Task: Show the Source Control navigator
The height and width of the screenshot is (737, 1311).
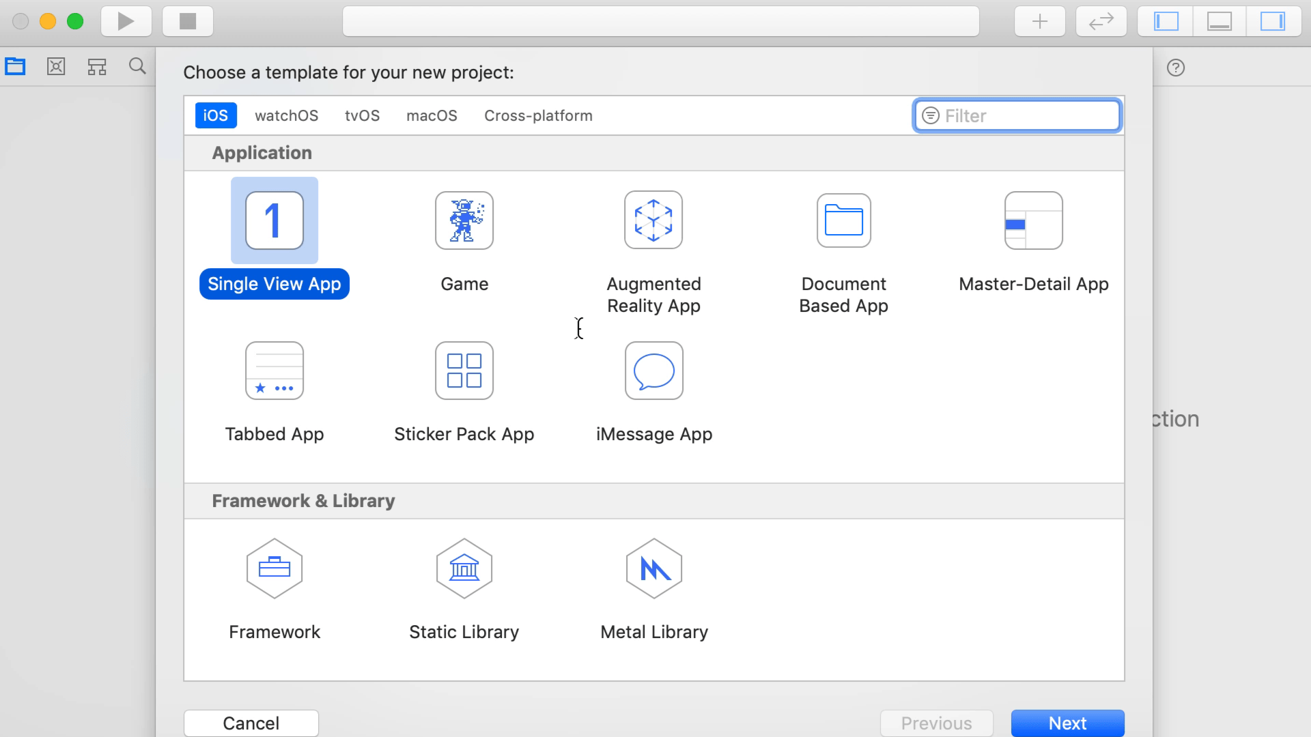Action: (x=56, y=66)
